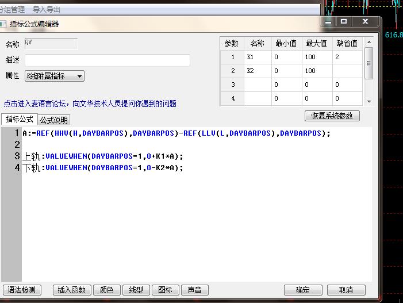403x303 pixels.
Task: Confirm the formula with 确定 button
Action: point(303,290)
